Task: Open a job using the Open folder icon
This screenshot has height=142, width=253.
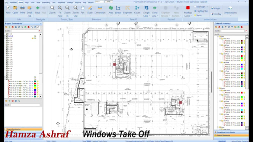Action: pos(15,8)
